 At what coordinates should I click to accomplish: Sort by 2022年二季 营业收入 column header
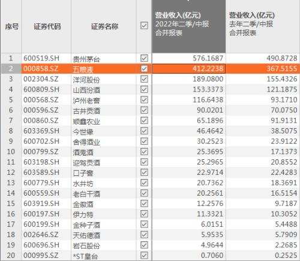coord(189,26)
